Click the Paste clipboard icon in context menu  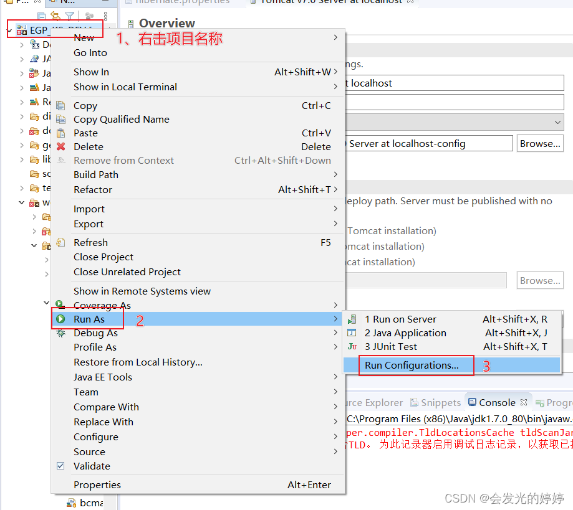pos(60,133)
